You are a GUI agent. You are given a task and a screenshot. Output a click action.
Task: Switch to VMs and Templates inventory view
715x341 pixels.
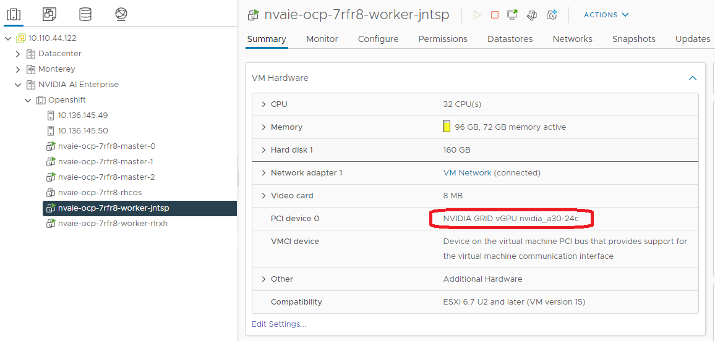(x=49, y=14)
